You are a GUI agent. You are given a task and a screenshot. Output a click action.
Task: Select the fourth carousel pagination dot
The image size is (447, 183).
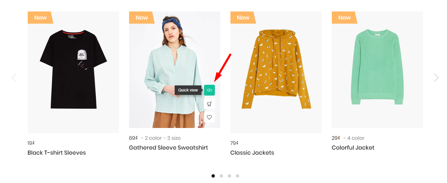point(238,176)
